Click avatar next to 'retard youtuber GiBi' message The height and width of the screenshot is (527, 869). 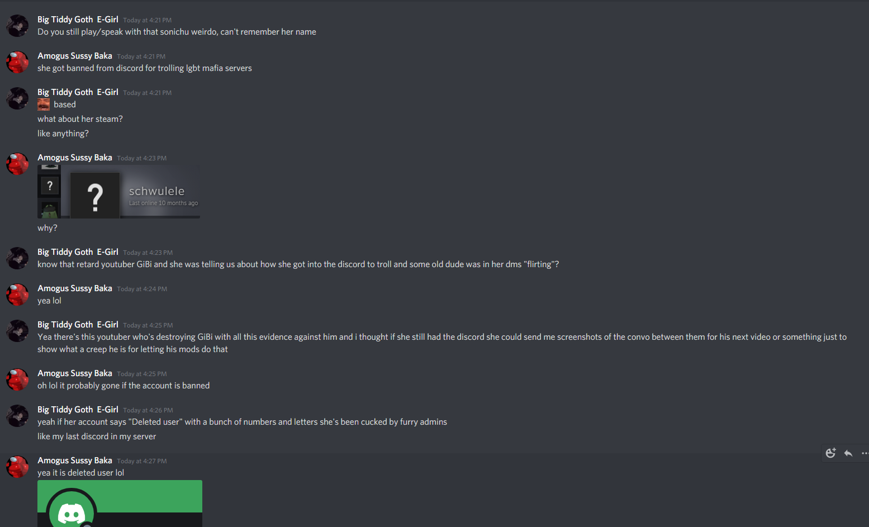pos(17,258)
